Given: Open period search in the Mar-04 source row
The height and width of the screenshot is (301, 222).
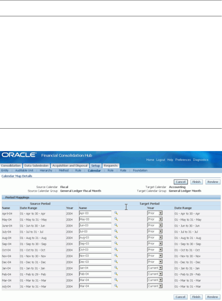Looking at the screenshot, I should 116,280.
